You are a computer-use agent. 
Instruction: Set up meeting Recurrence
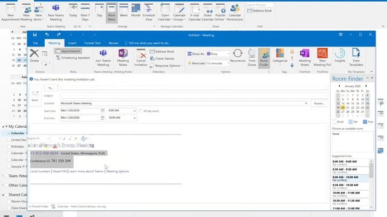click(238, 55)
